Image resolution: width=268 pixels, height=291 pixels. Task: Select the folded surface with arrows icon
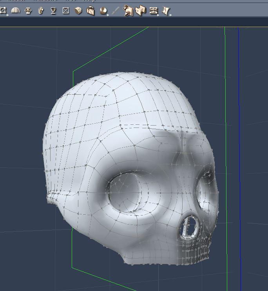(128, 11)
